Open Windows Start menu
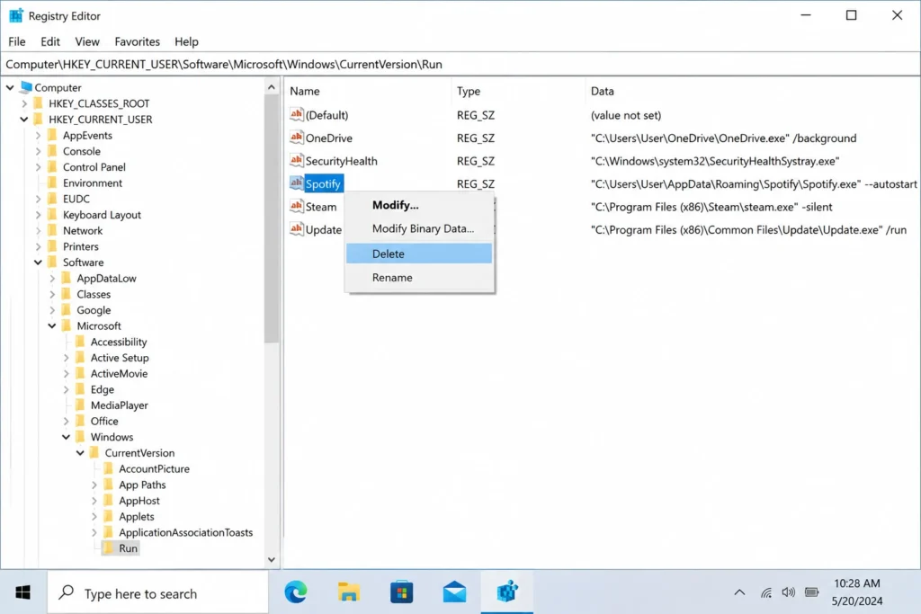Image resolution: width=921 pixels, height=614 pixels. pos(22,592)
